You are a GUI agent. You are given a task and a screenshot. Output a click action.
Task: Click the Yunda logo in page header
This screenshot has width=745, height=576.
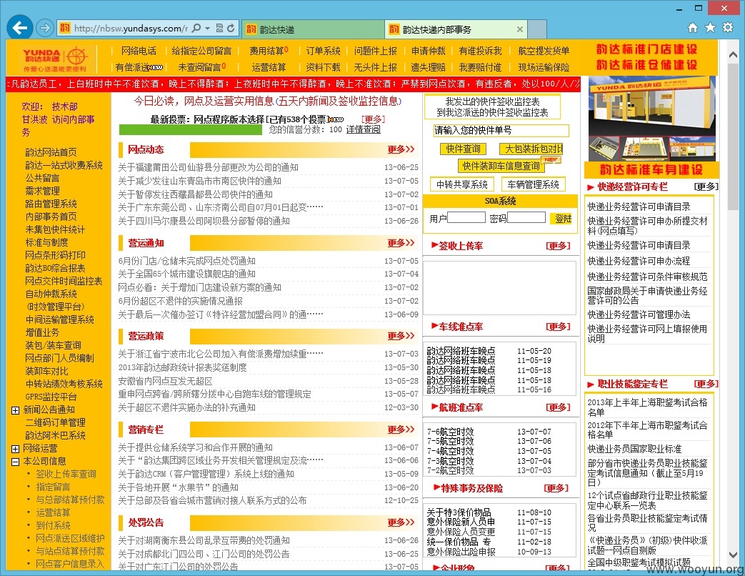(54, 59)
